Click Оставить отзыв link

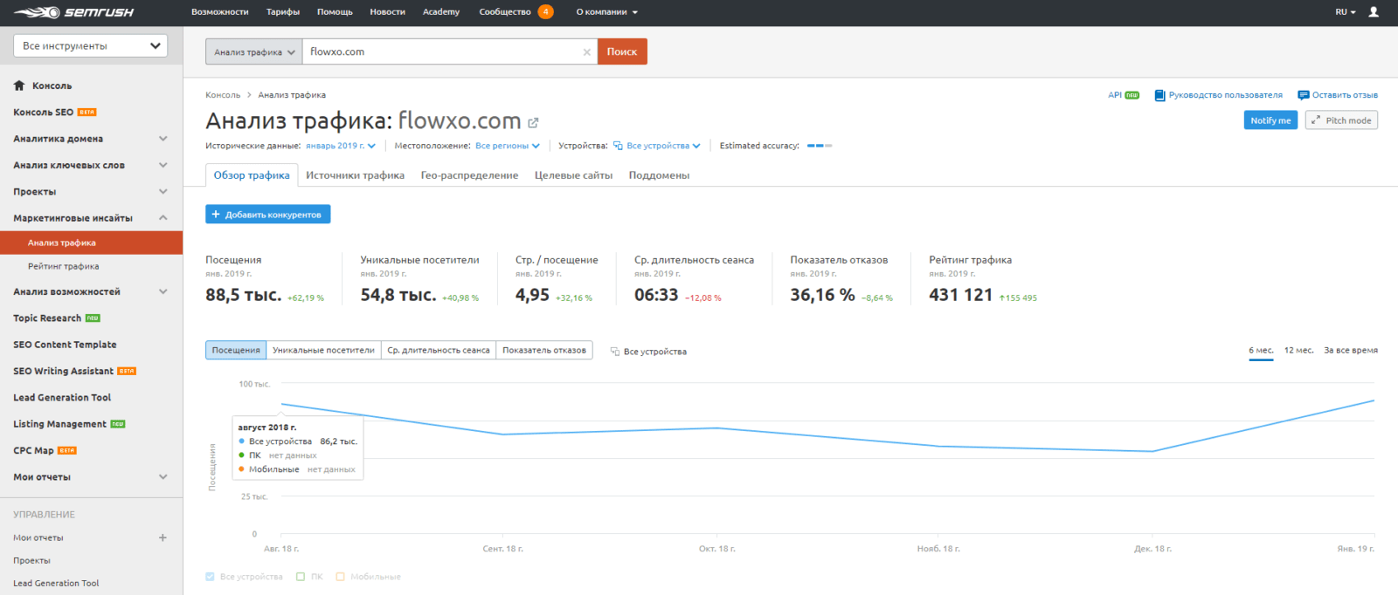point(1345,95)
